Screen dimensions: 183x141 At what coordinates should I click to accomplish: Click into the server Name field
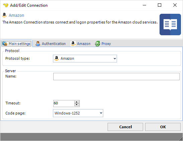point(116,77)
